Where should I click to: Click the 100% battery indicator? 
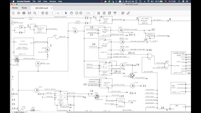(159, 1)
